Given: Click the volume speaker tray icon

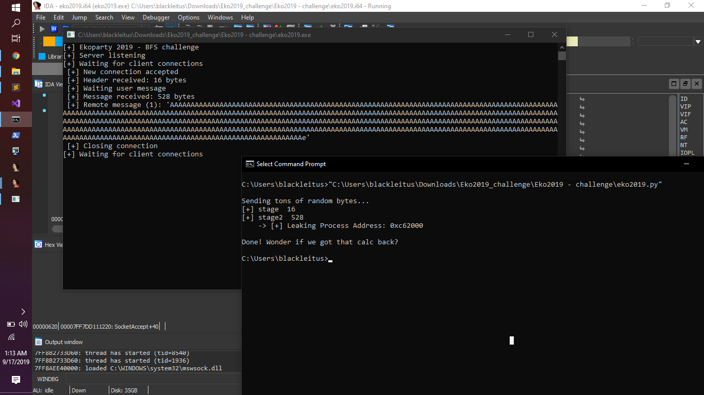Looking at the screenshot, I should (x=23, y=324).
